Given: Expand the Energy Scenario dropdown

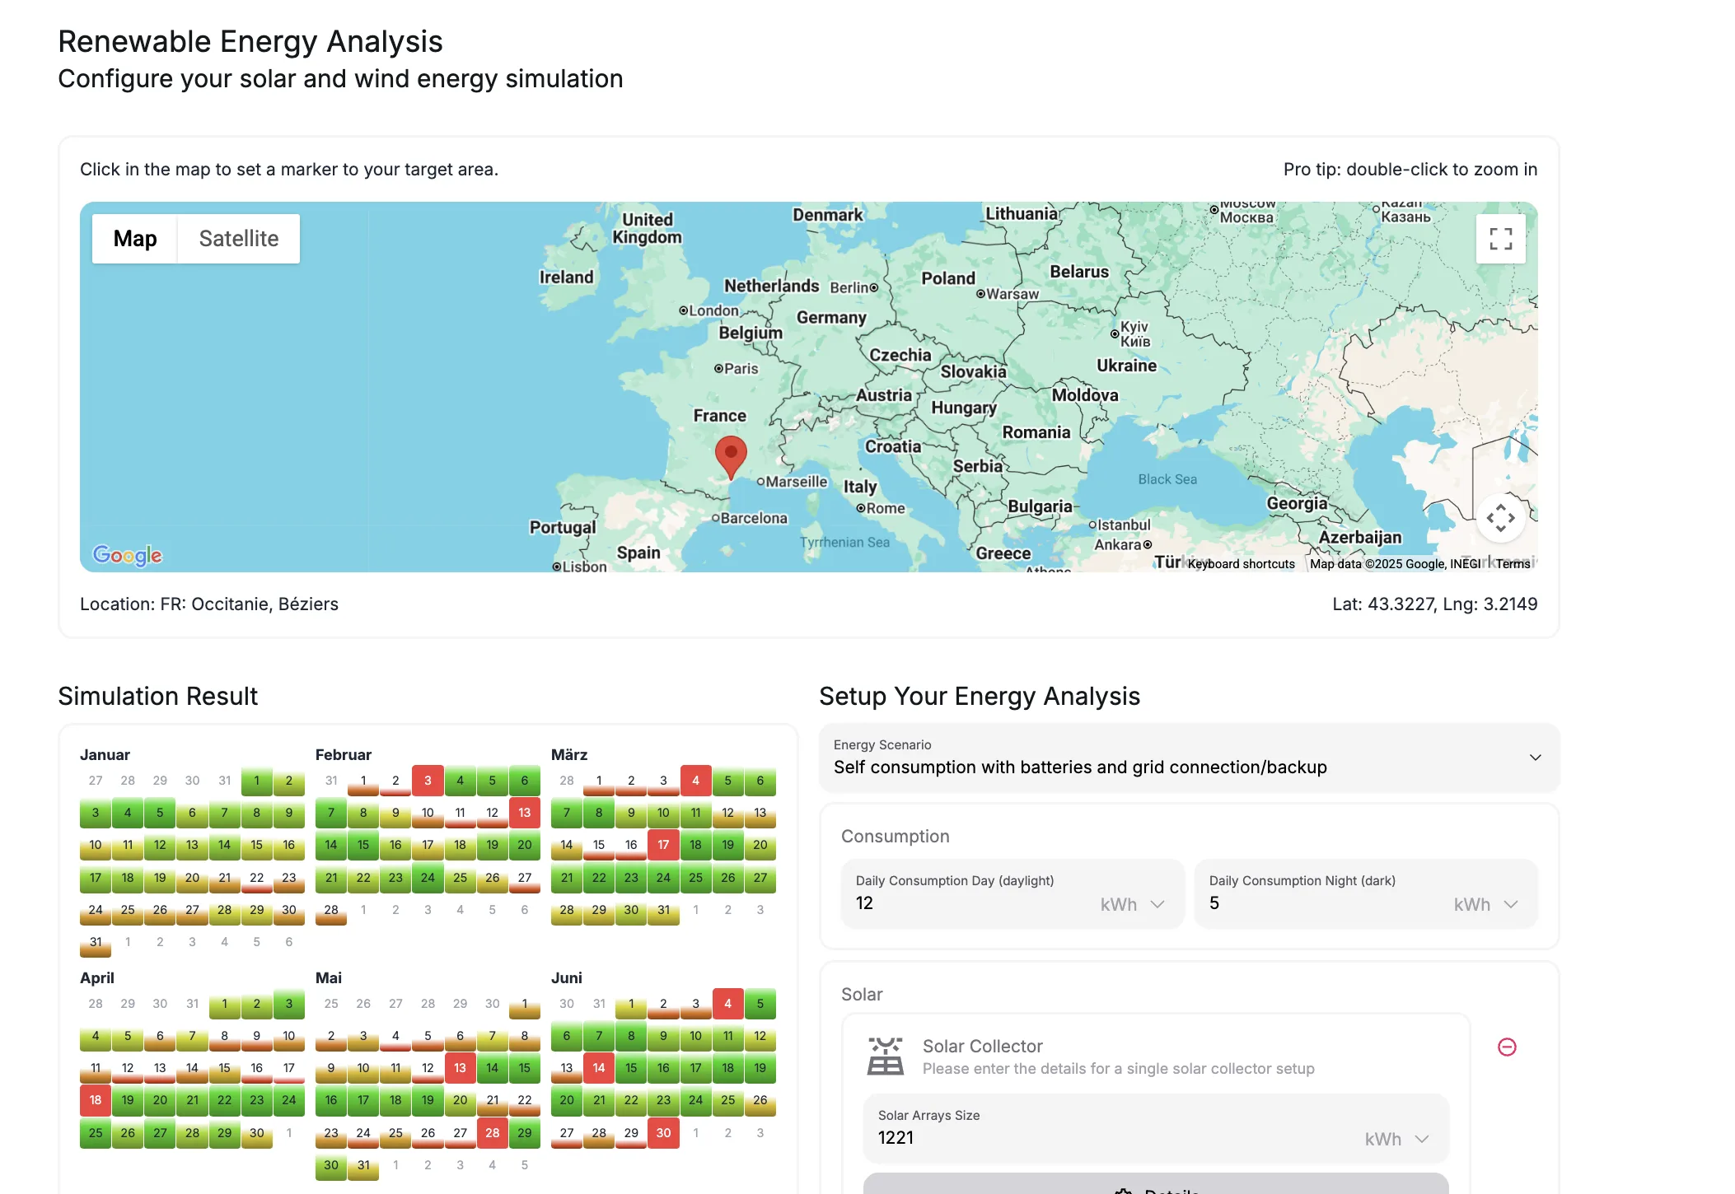Looking at the screenshot, I should pyautogui.click(x=1189, y=758).
